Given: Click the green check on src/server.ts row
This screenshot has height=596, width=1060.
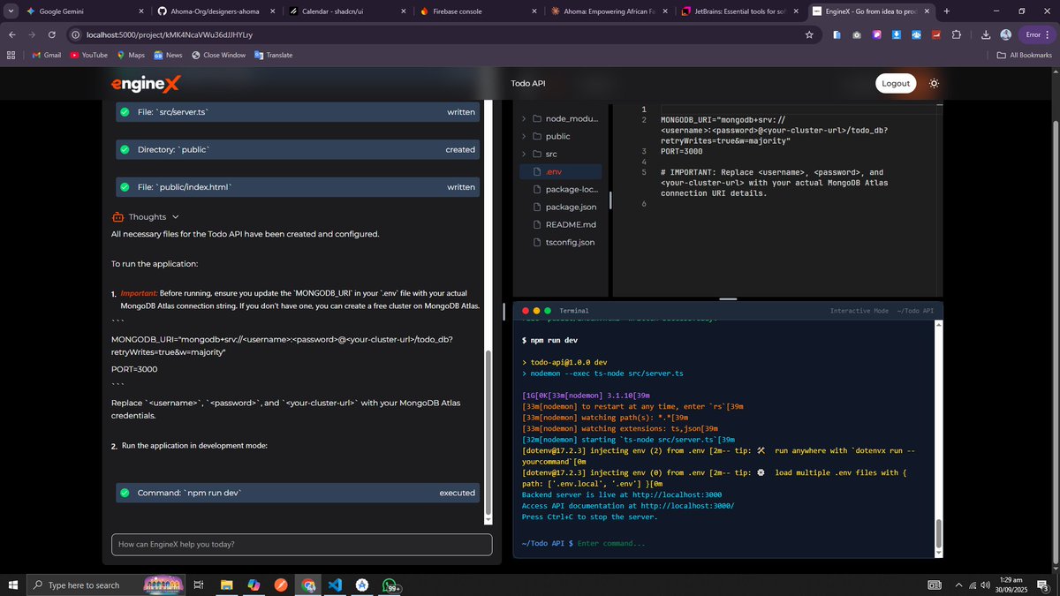Looking at the screenshot, I should coord(125,112).
